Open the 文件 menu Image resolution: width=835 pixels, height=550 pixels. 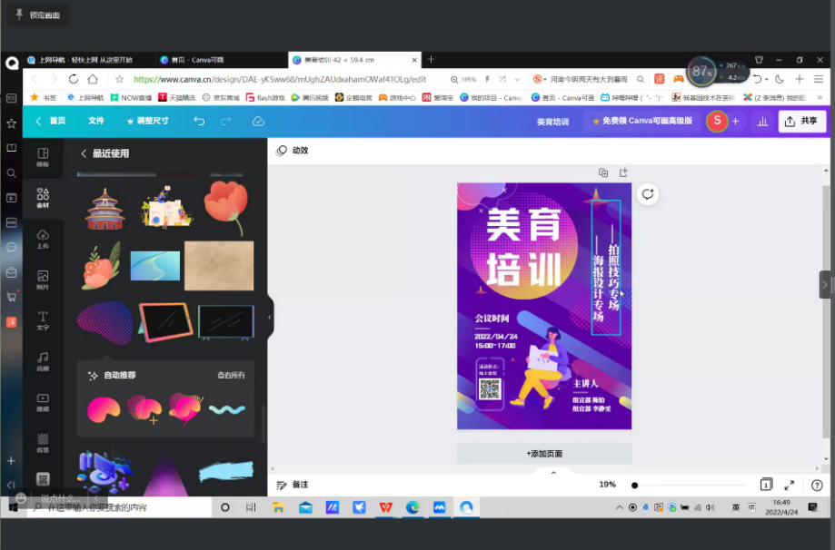(x=96, y=121)
